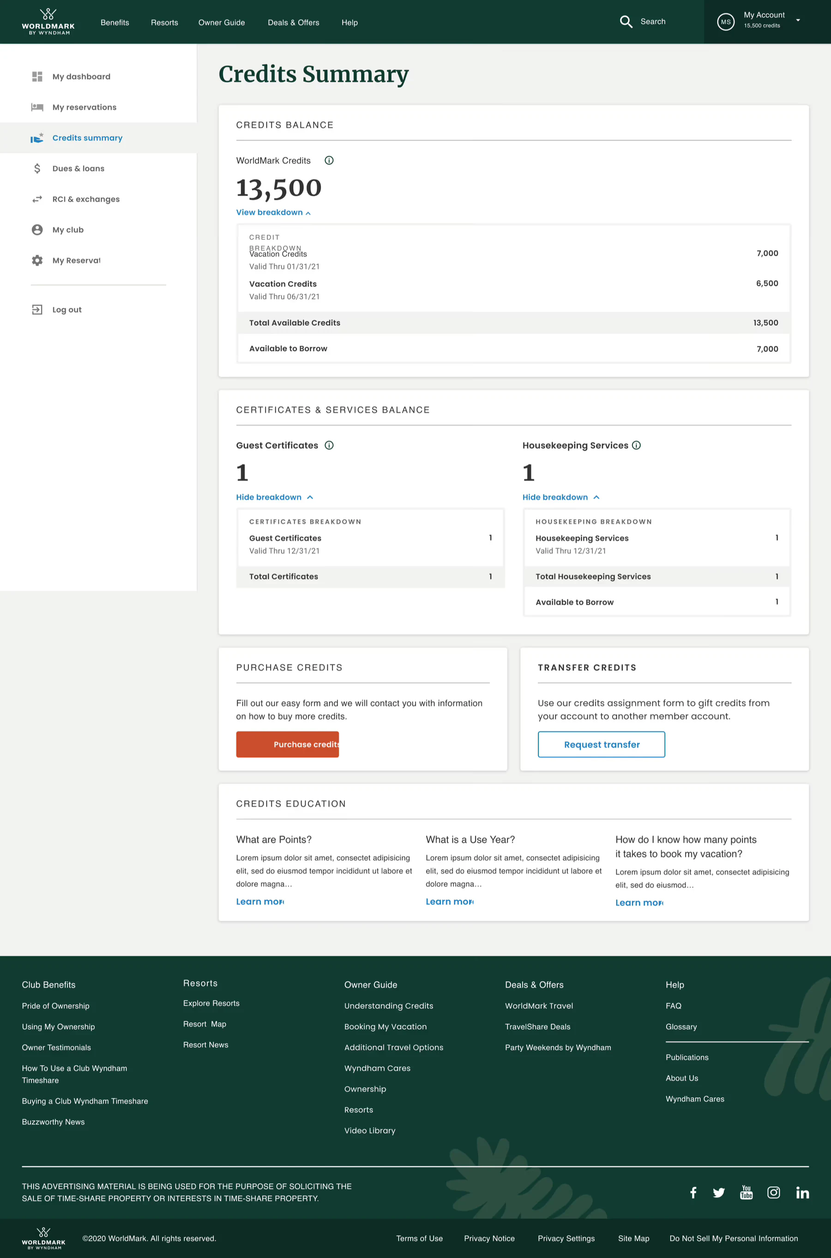This screenshot has width=831, height=1258.
Task: Open WorldMark Travel footer link
Action: click(x=539, y=1006)
